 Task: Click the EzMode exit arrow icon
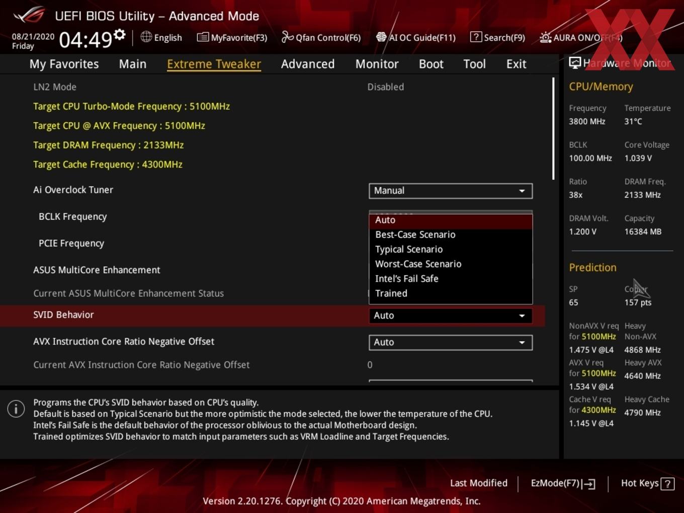(x=589, y=484)
